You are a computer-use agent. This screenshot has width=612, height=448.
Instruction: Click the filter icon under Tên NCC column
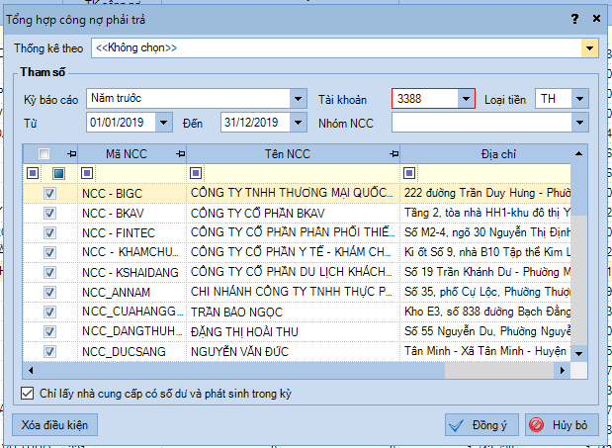tap(195, 173)
